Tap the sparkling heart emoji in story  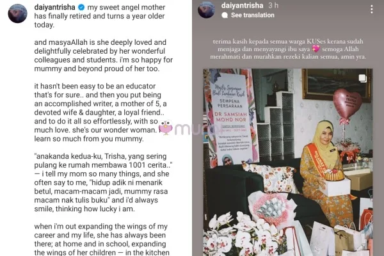point(316,49)
